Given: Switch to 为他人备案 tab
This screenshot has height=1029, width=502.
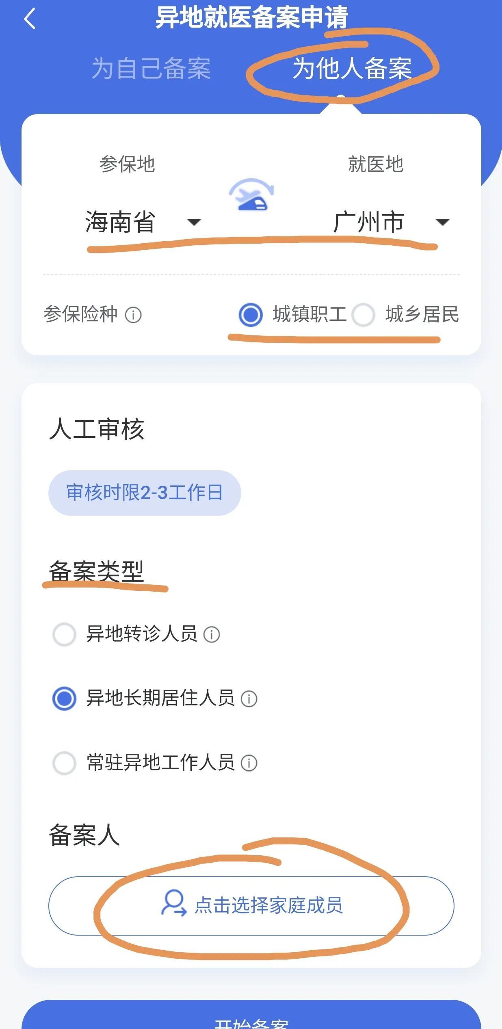Looking at the screenshot, I should [352, 68].
